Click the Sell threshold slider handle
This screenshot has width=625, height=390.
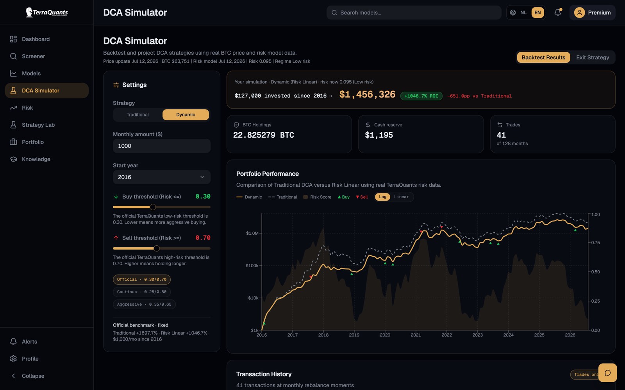157,248
